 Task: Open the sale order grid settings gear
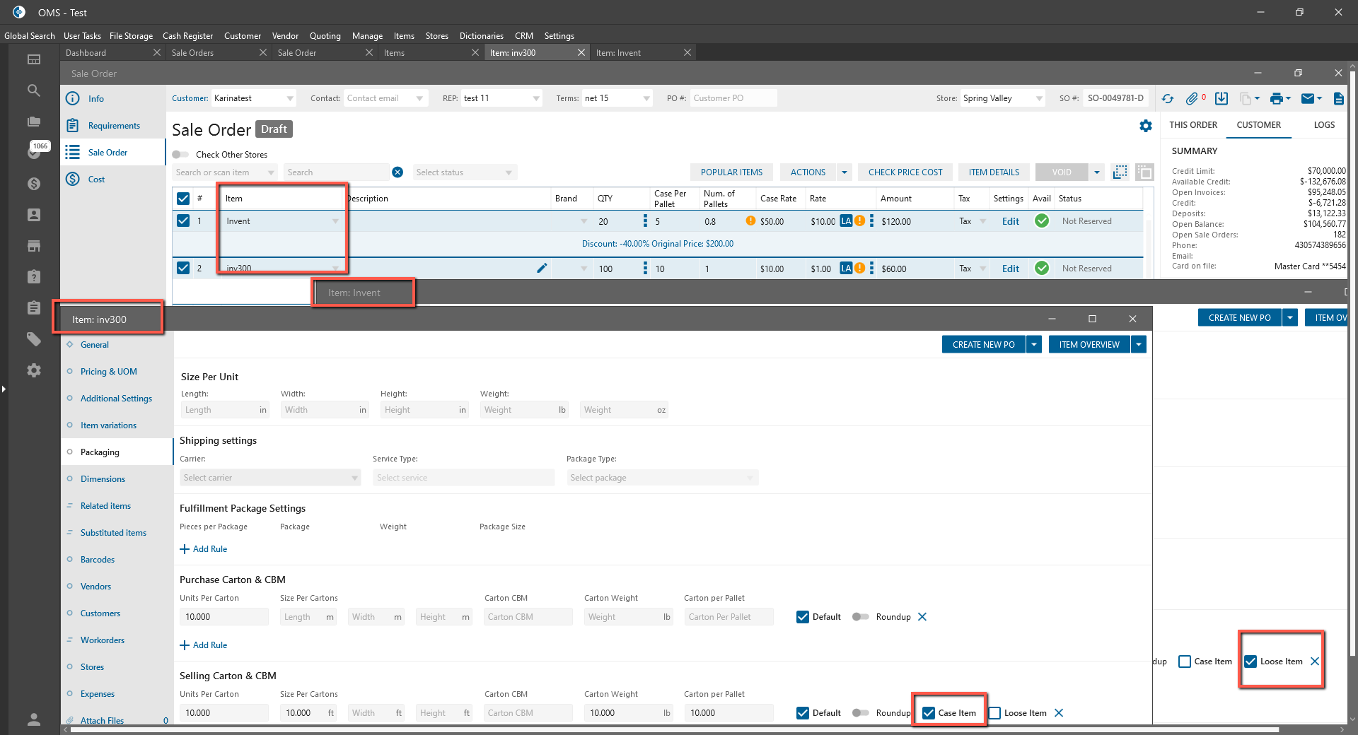pos(1146,126)
